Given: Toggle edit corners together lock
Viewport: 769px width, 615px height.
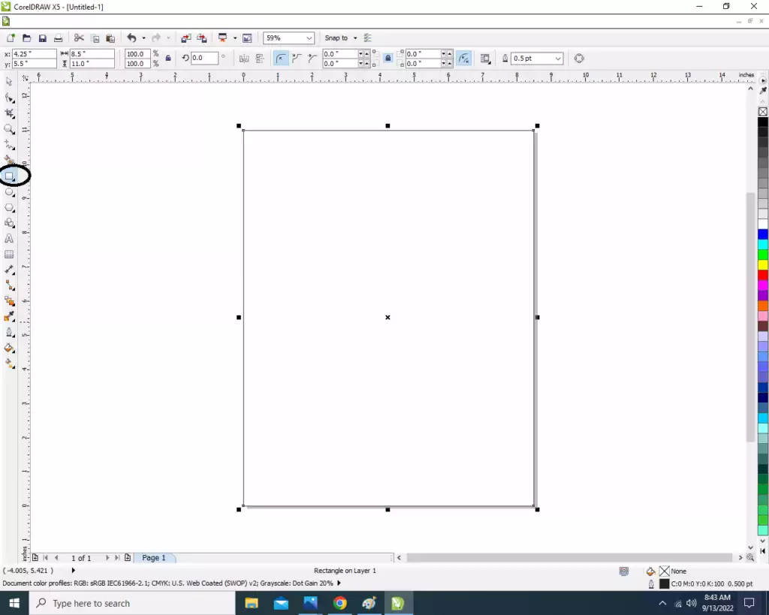Looking at the screenshot, I should [x=388, y=59].
